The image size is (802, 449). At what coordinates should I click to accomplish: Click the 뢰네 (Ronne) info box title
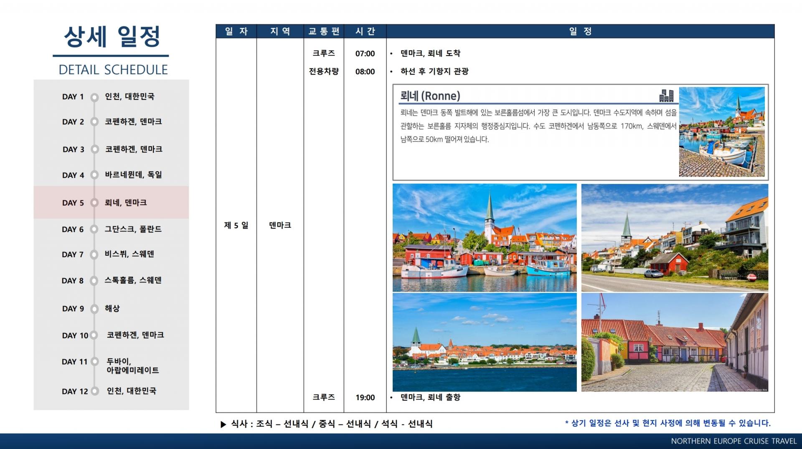430,96
